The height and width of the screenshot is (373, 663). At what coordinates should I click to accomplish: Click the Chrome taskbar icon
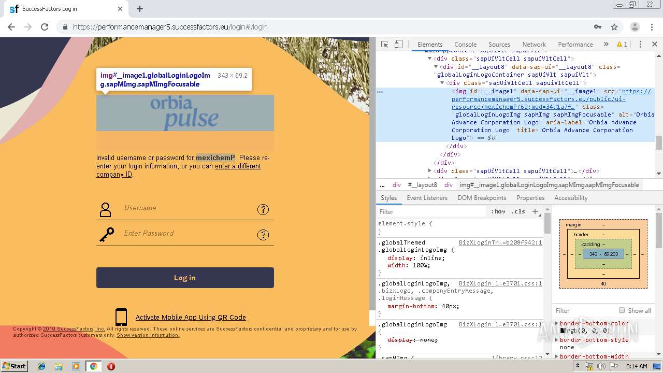(x=93, y=366)
